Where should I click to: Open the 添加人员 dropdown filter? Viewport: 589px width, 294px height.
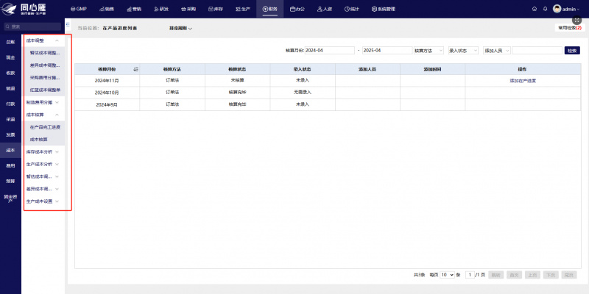click(496, 51)
